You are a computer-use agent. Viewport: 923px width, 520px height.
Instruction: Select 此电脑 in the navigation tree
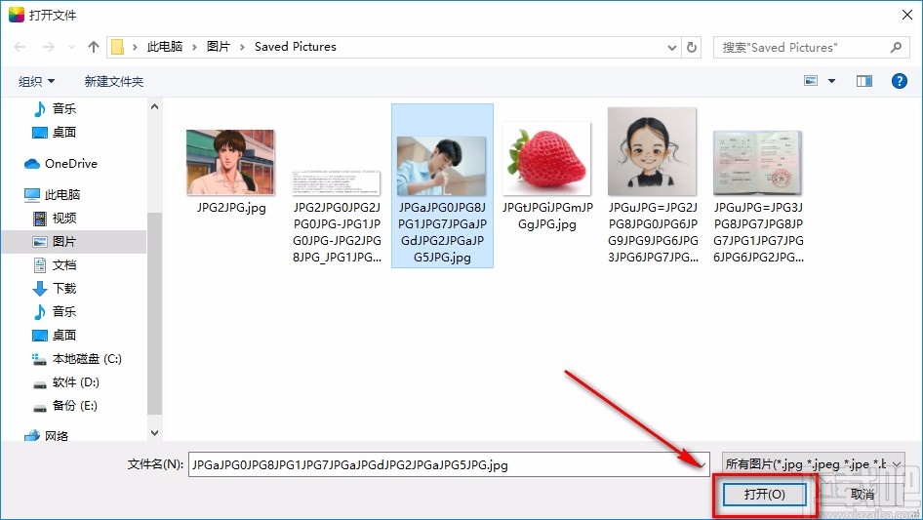[x=52, y=194]
